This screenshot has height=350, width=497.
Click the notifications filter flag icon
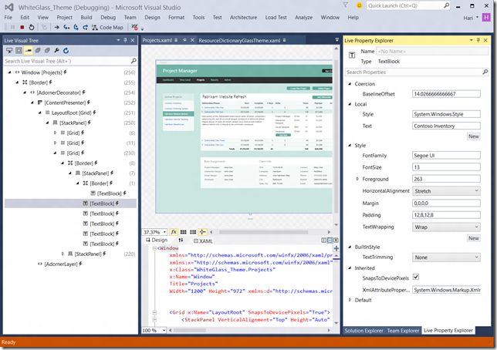[346, 5]
